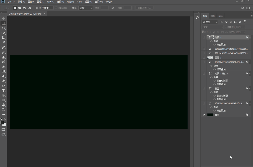Open the 滤镜(T) menu
Viewport: 253px width, 167px height.
pyautogui.click(x=70, y=2)
